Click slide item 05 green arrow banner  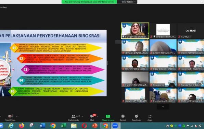click(56, 91)
